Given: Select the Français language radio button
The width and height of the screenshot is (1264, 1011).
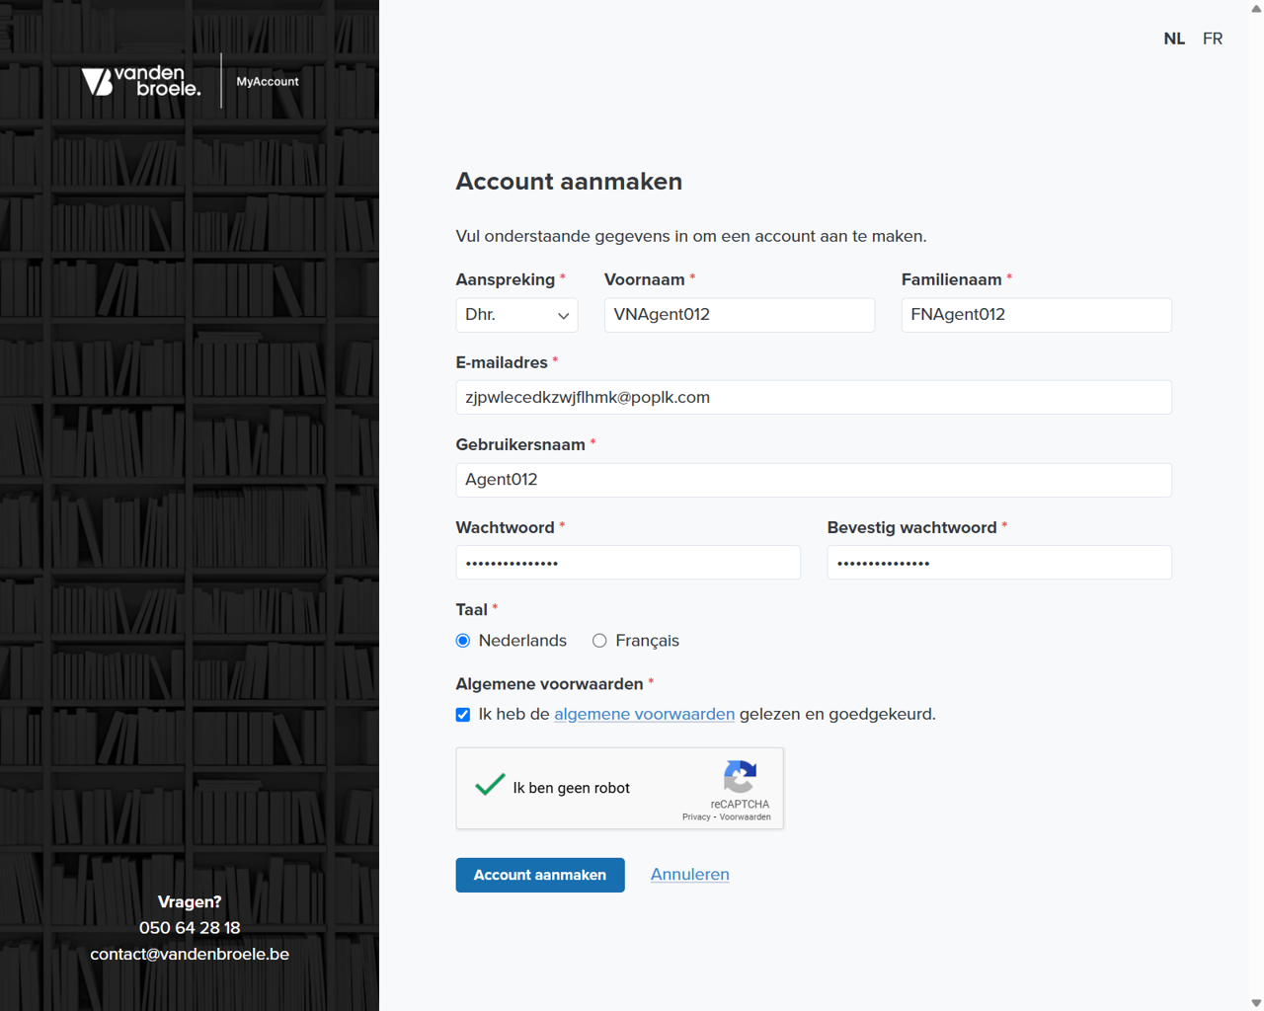Looking at the screenshot, I should point(599,641).
